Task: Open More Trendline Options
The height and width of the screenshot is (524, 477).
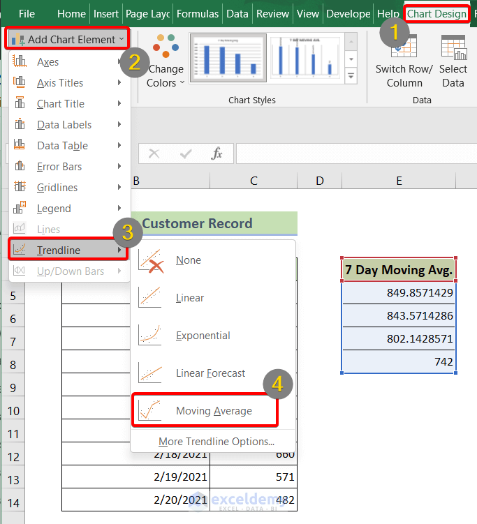Action: [217, 442]
